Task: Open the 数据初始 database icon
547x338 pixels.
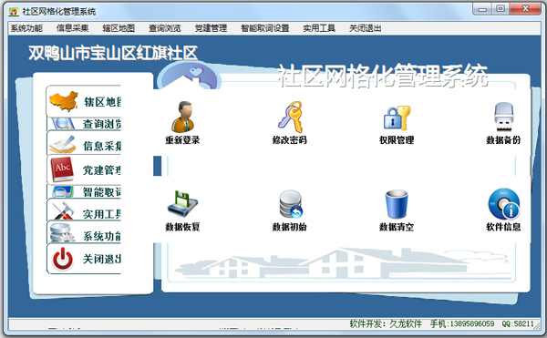Action: 290,204
